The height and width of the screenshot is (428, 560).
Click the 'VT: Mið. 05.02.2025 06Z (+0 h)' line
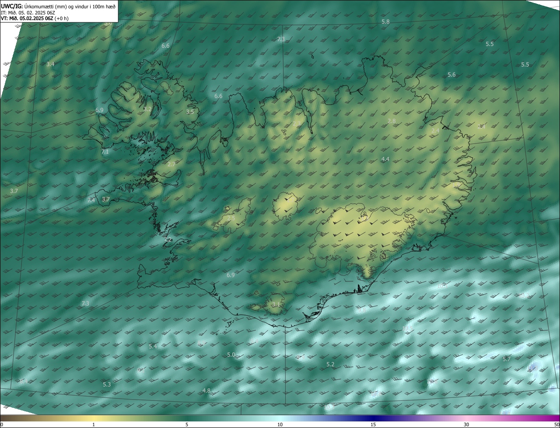pos(35,19)
